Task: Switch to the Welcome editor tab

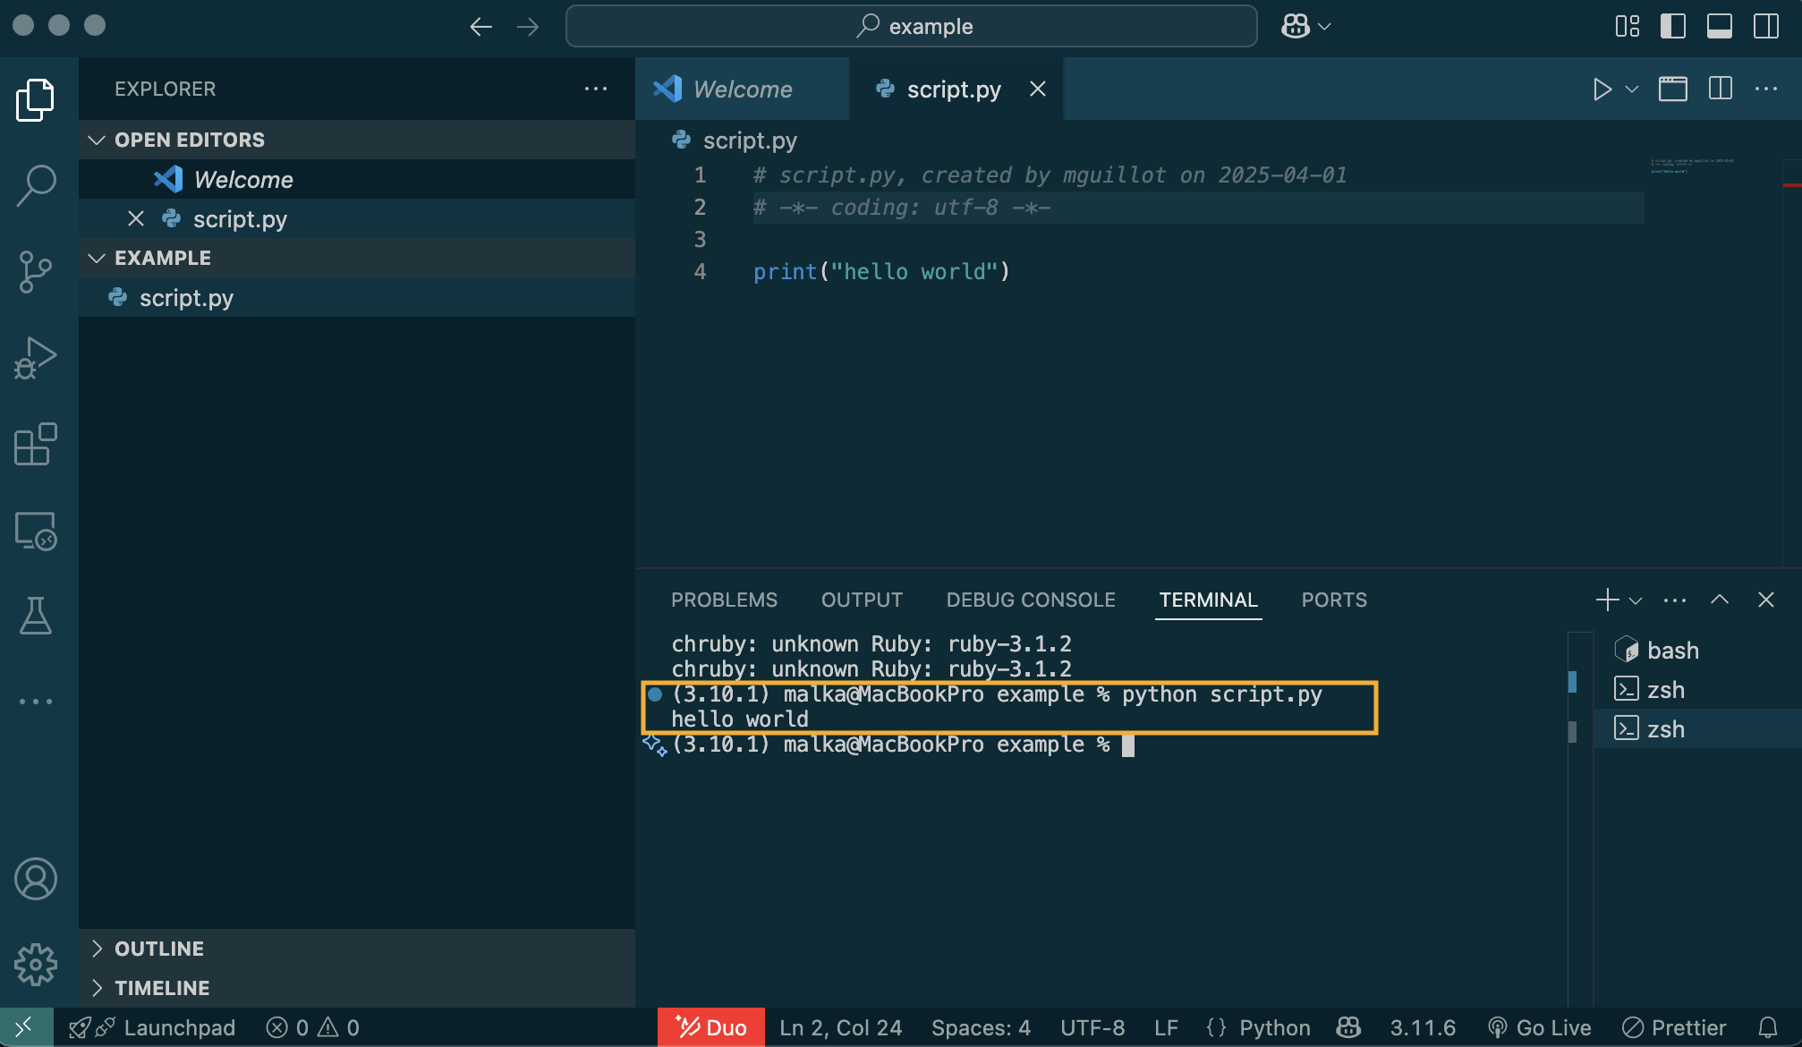Action: pos(742,89)
